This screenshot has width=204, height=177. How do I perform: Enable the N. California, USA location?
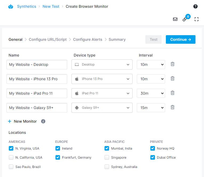[11, 157]
